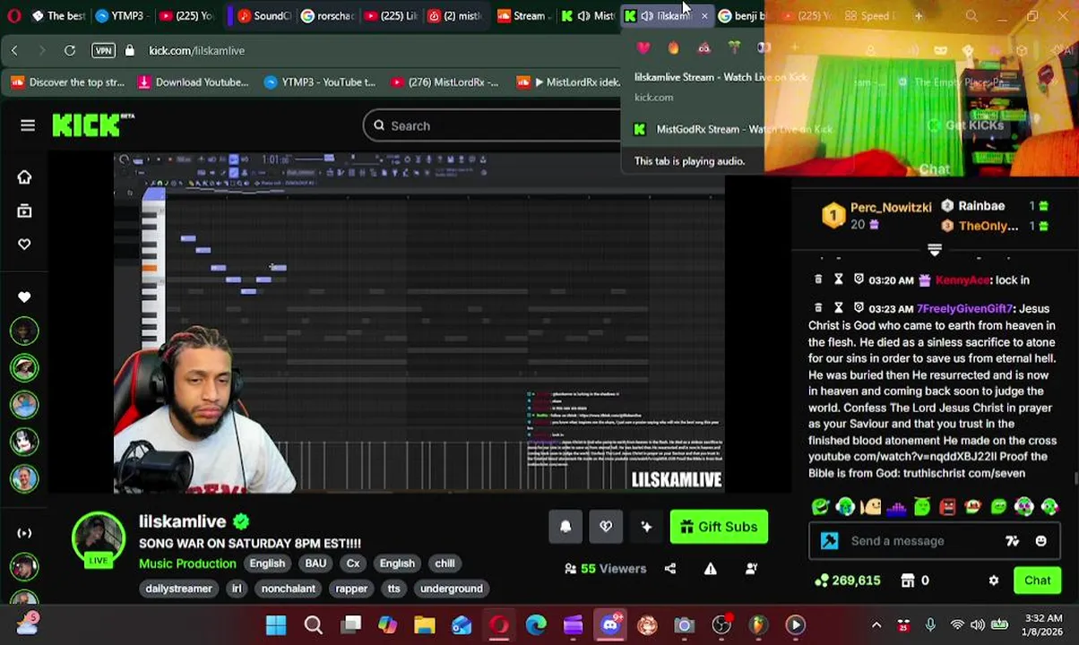The height and width of the screenshot is (645, 1079).
Task: Click the blue hammer badge in chat input
Action: pos(829,541)
